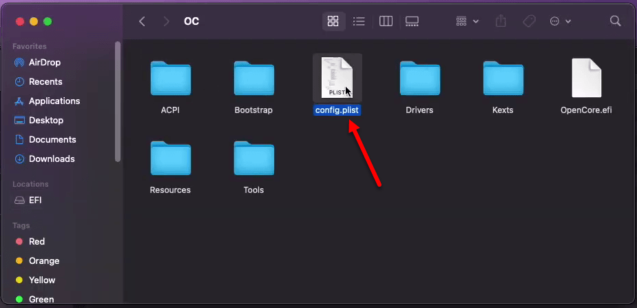
Task: Switch to icon grid view
Action: 333,21
